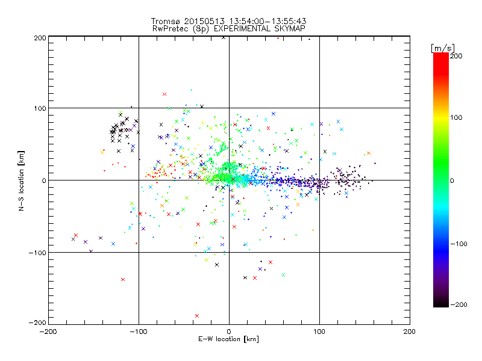
Task: Click the 'N-S location [km]' axis label
Action: click(21, 180)
